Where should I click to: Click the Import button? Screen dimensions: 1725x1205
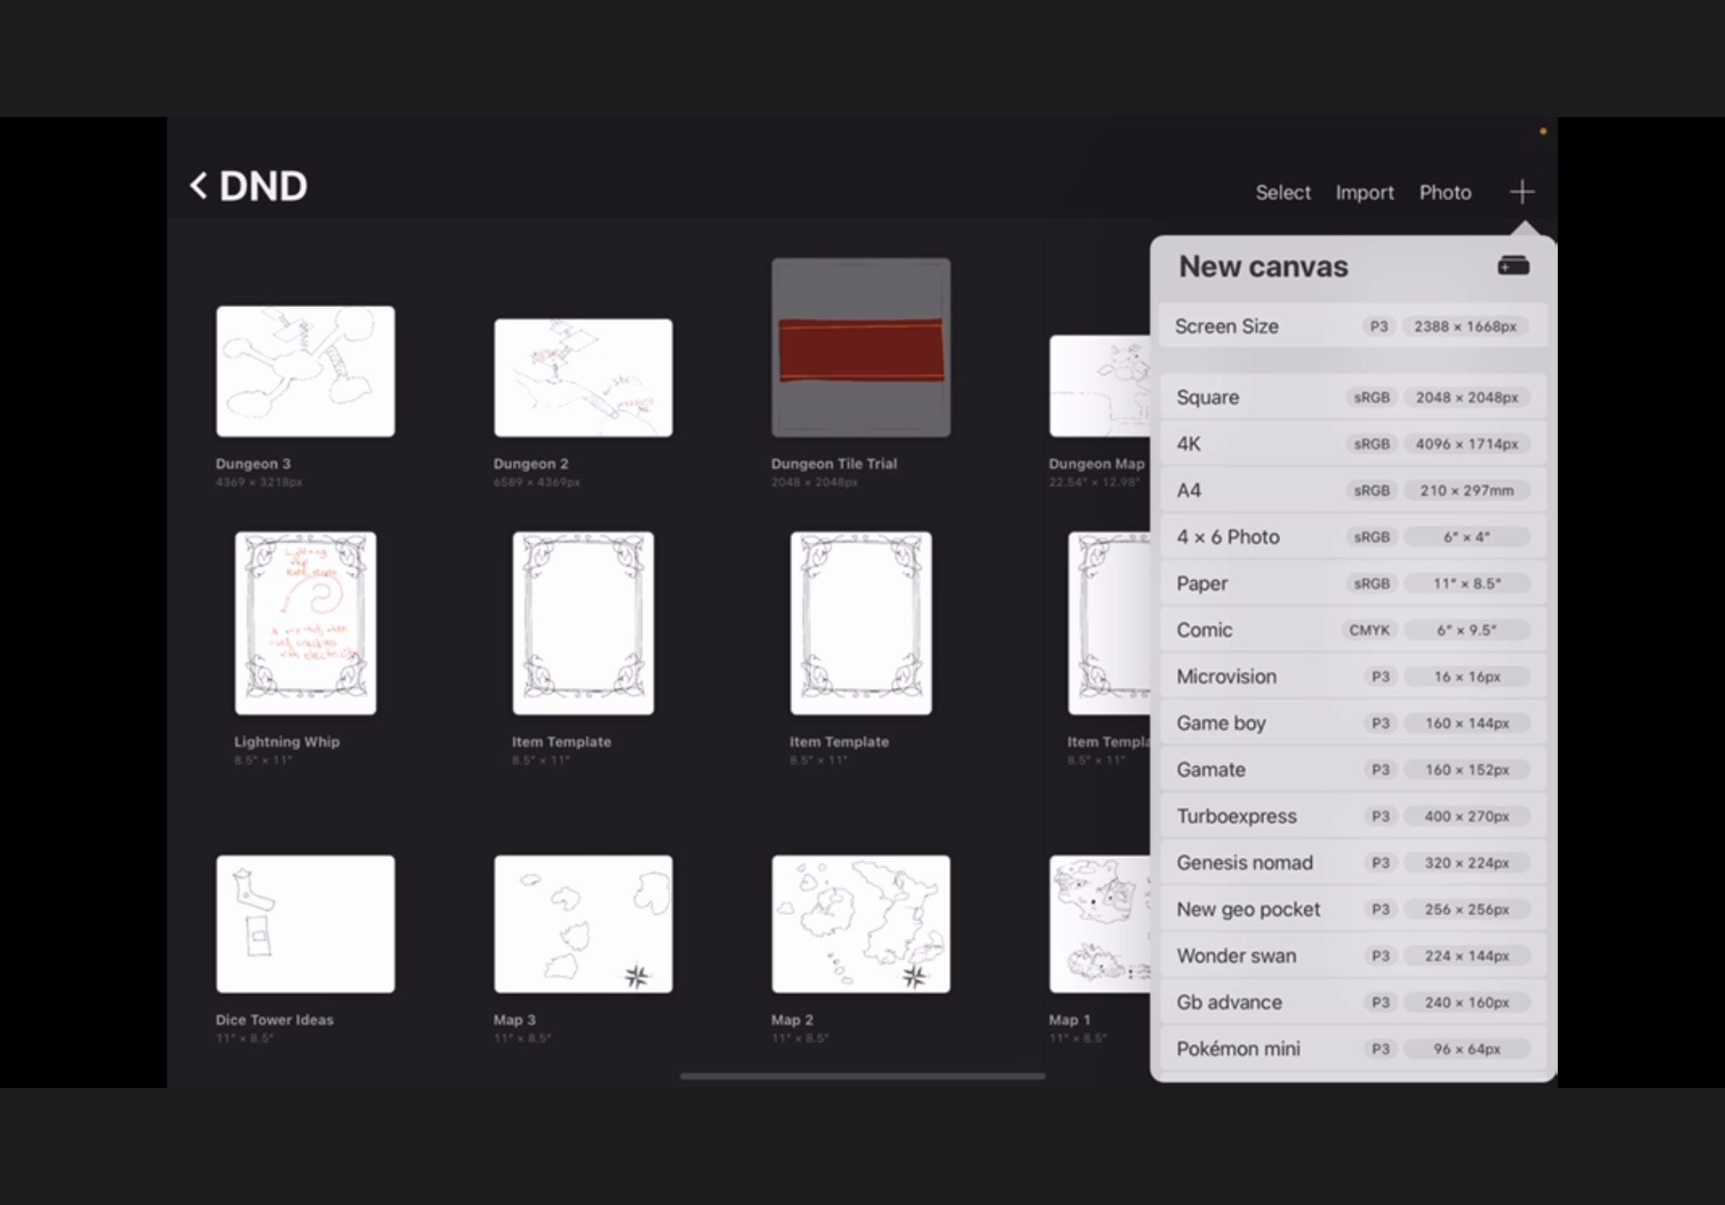[x=1365, y=191]
